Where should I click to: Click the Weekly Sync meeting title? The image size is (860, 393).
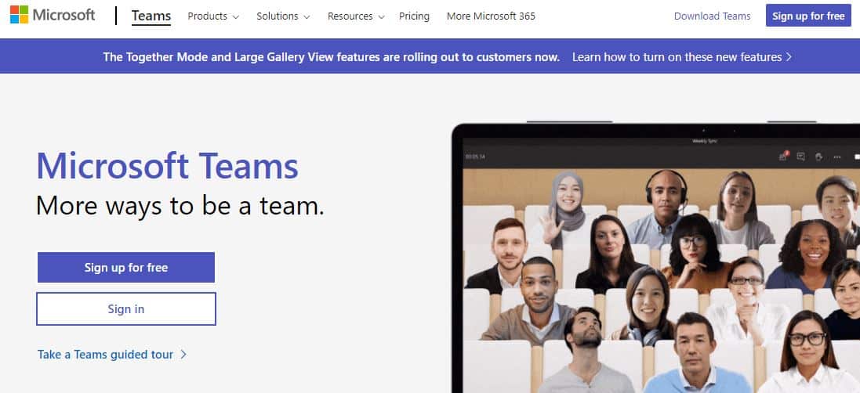coord(705,141)
